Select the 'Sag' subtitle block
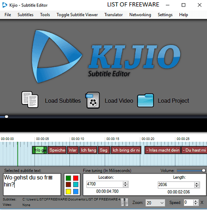207x210 pixels. pyautogui.click(x=104, y=150)
